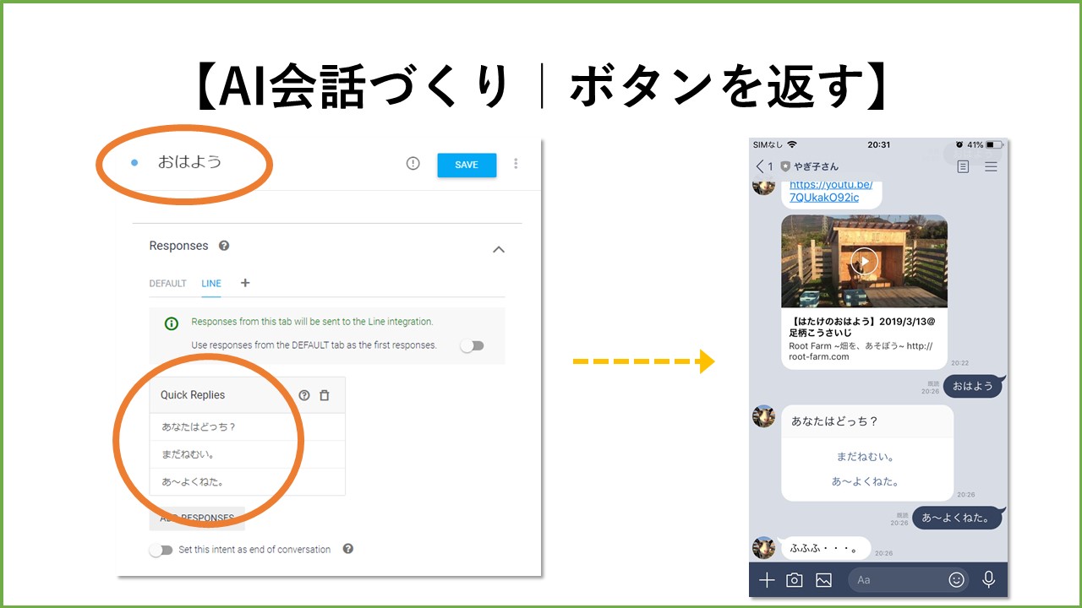Select the LINE responses tab
The height and width of the screenshot is (608, 1082).
211,284
